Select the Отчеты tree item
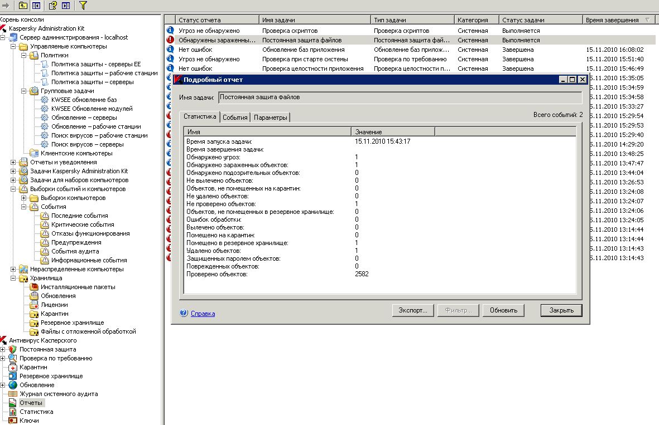Screen dimensions: 659x425 click(x=31, y=403)
